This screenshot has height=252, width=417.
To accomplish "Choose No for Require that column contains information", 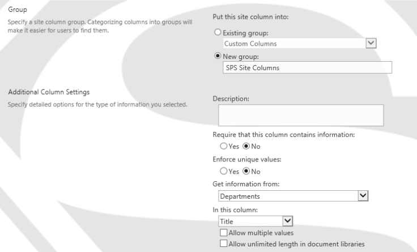I will 246,146.
